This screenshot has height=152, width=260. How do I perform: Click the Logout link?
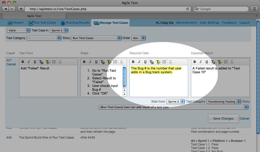244,23
